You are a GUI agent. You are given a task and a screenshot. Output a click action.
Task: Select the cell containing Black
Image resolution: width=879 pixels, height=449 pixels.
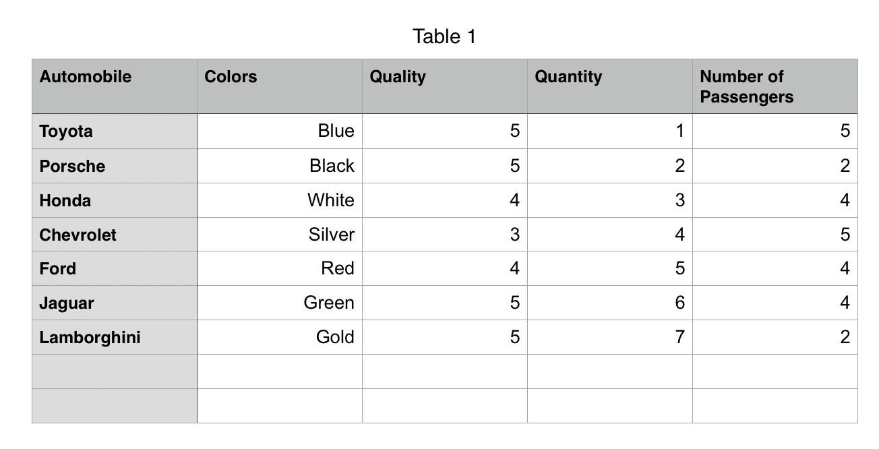pyautogui.click(x=279, y=166)
